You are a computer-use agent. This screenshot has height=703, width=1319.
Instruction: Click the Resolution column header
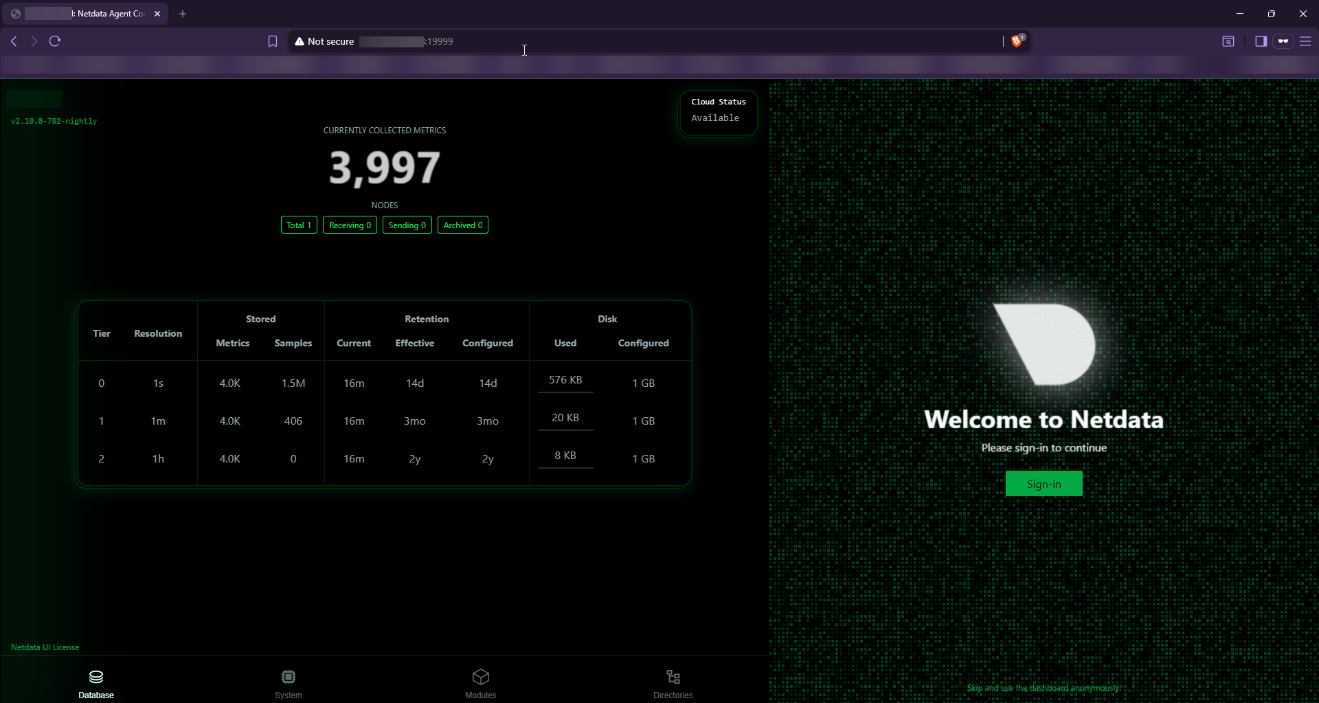coord(158,333)
